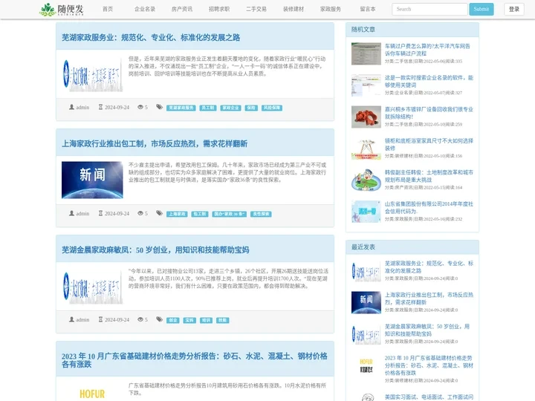Open recent post 上海家政行业推出包工制 in 最近发表 sidebar
Viewport: 535px width, 401px height.
[429, 299]
